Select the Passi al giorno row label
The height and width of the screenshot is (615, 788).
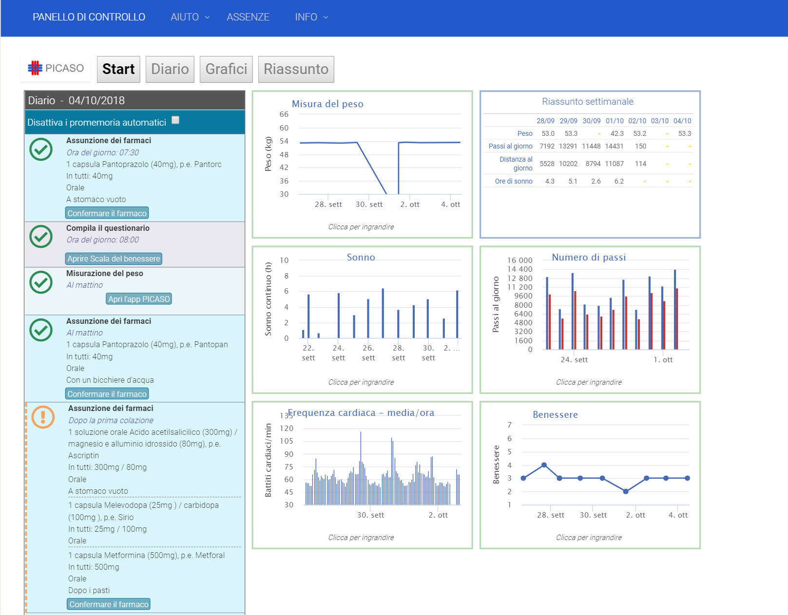pyautogui.click(x=510, y=146)
